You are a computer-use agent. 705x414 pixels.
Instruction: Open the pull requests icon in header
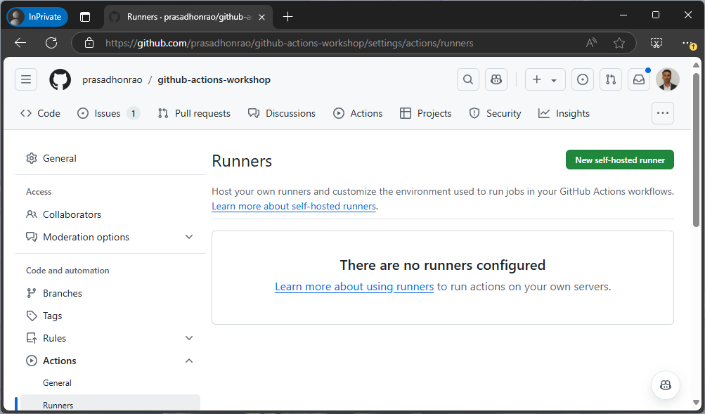611,79
